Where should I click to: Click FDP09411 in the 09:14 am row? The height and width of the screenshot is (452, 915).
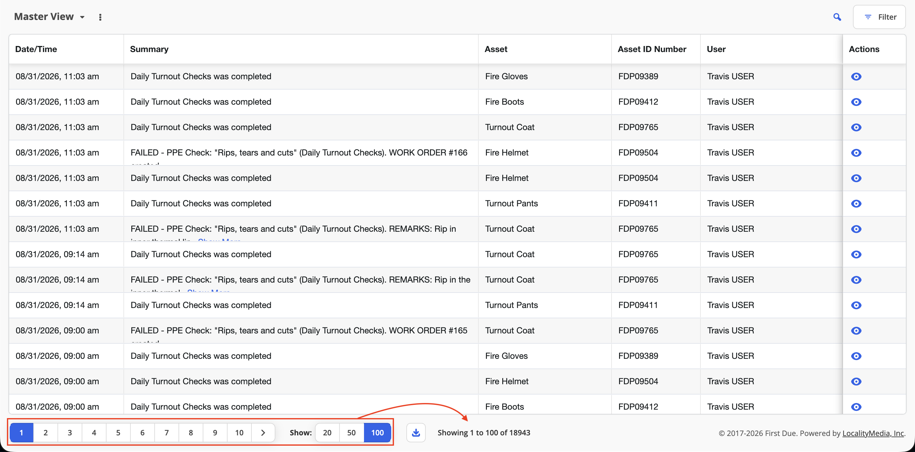point(638,305)
